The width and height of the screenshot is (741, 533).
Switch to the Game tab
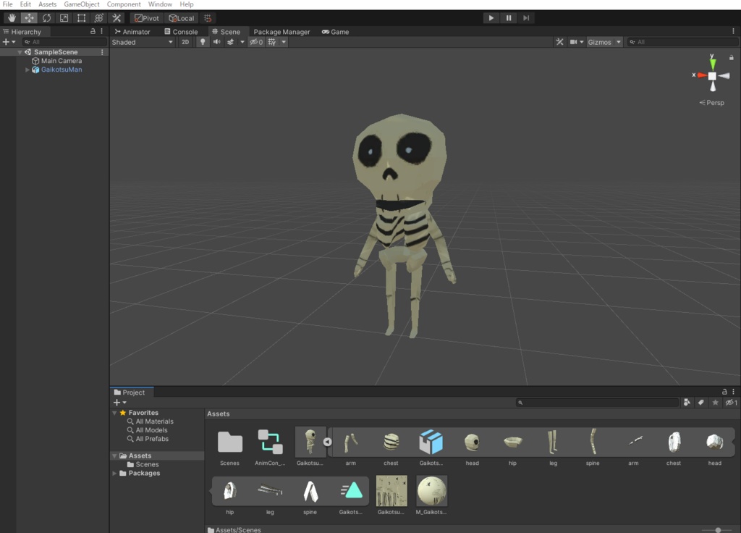pos(335,32)
